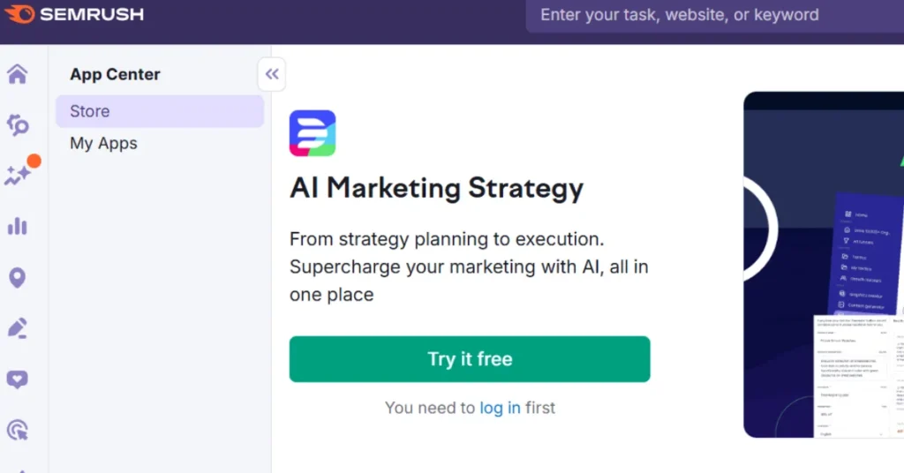Click the Semrush logo in header
The width and height of the screenshot is (904, 473).
coord(74,14)
